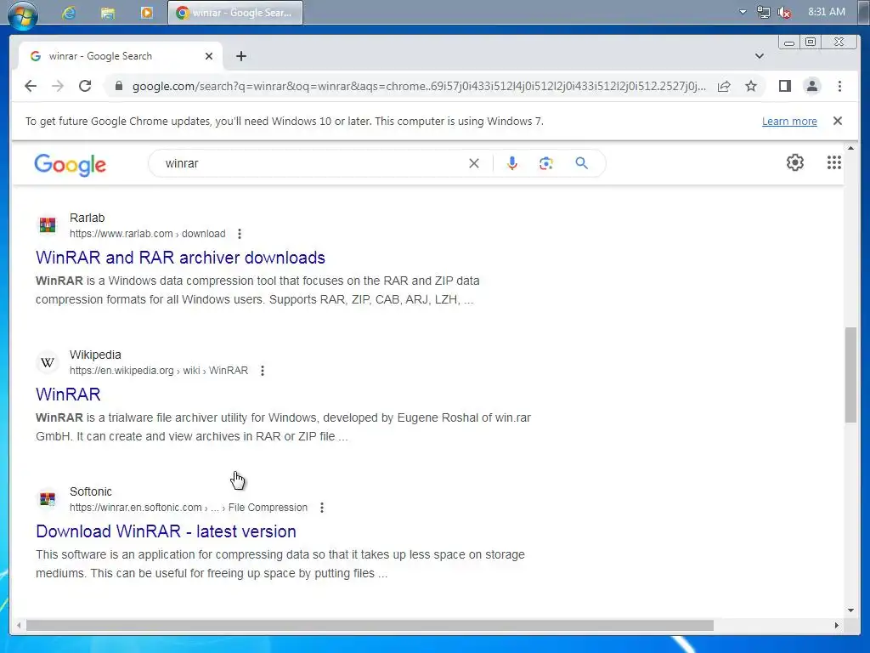Viewport: 870px width, 653px height.
Task: Click the network tray icon
Action: pos(764,12)
